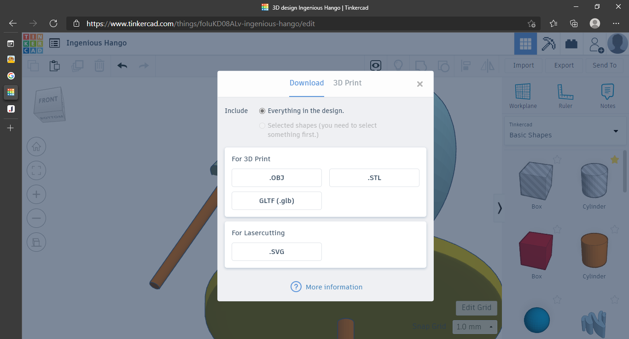629x339 pixels.
Task: Download the design as .SVG
Action: click(x=277, y=252)
